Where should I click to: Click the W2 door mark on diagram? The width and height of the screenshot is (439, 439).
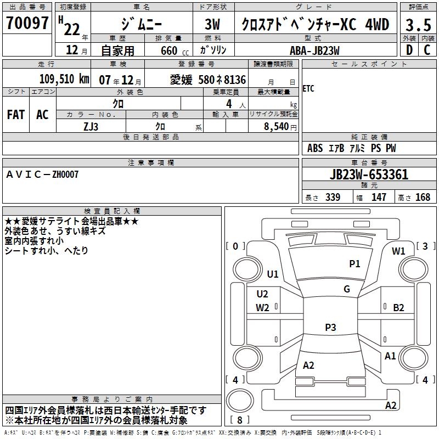262,308
